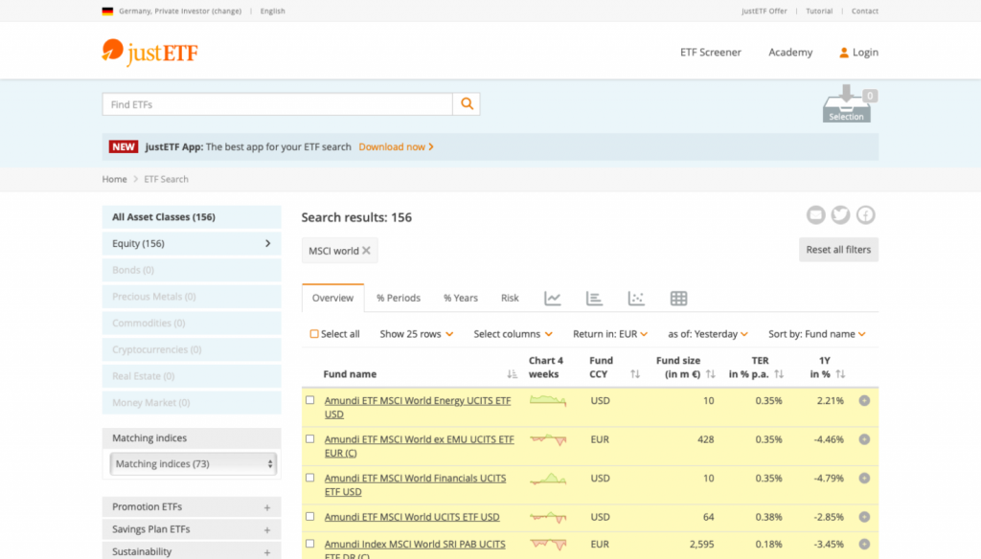Viewport: 981px width, 559px height.
Task: Open the Tutorial link
Action: [x=819, y=11]
